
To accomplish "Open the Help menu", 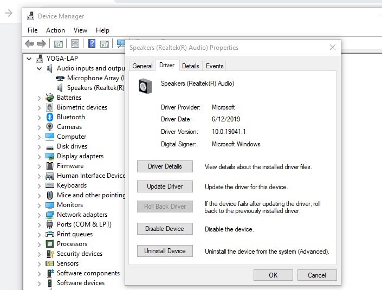I will (102, 30).
